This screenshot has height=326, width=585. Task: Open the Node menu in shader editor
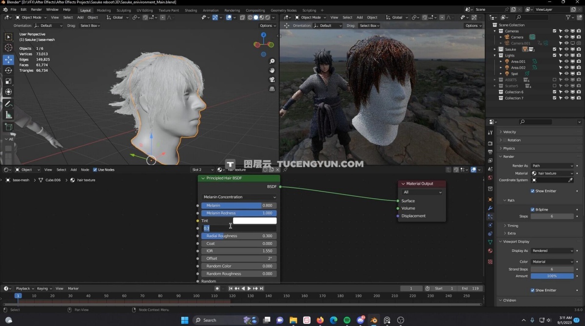pos(85,170)
